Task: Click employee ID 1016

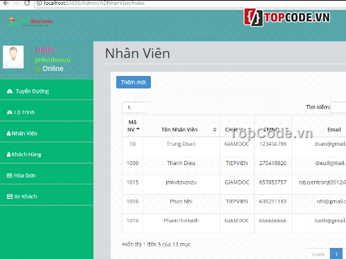Action: click(133, 202)
